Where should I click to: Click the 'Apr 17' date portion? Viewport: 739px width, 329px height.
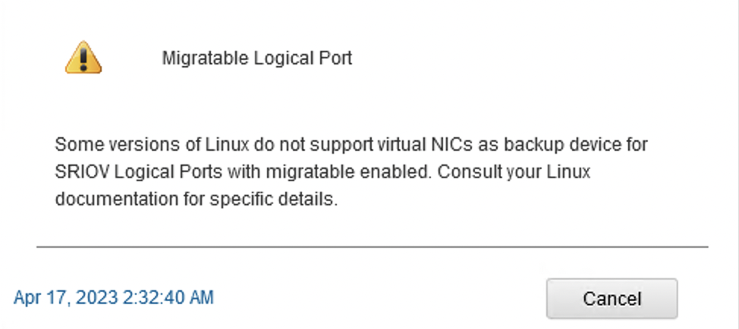(x=42, y=298)
